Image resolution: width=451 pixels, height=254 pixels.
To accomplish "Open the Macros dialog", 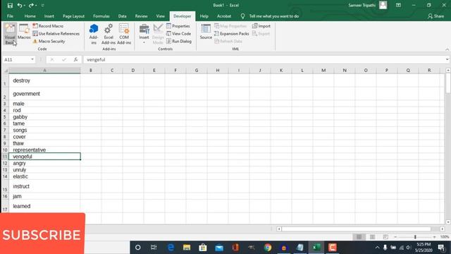I will pyautogui.click(x=24, y=32).
